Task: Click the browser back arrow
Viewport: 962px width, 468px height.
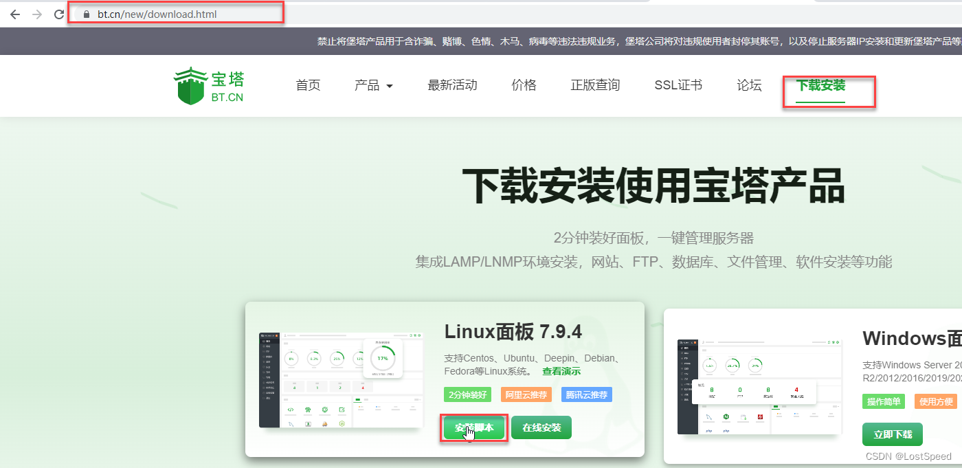Action: click(14, 13)
